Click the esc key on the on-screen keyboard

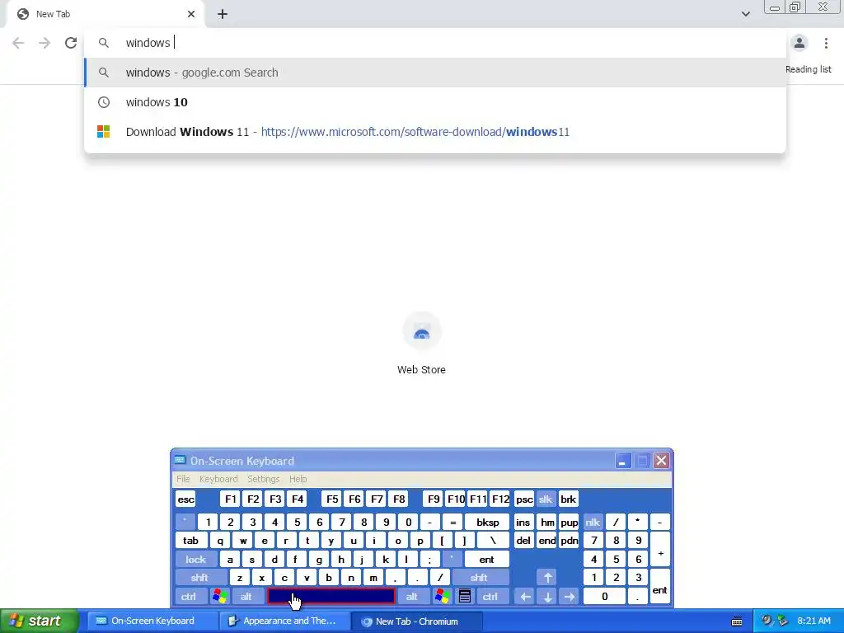(185, 499)
